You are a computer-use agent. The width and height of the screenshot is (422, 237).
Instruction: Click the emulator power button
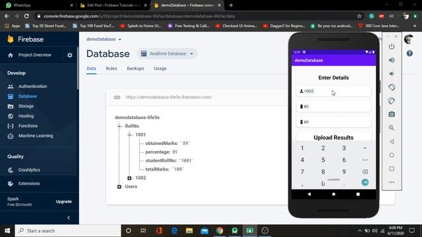click(392, 47)
